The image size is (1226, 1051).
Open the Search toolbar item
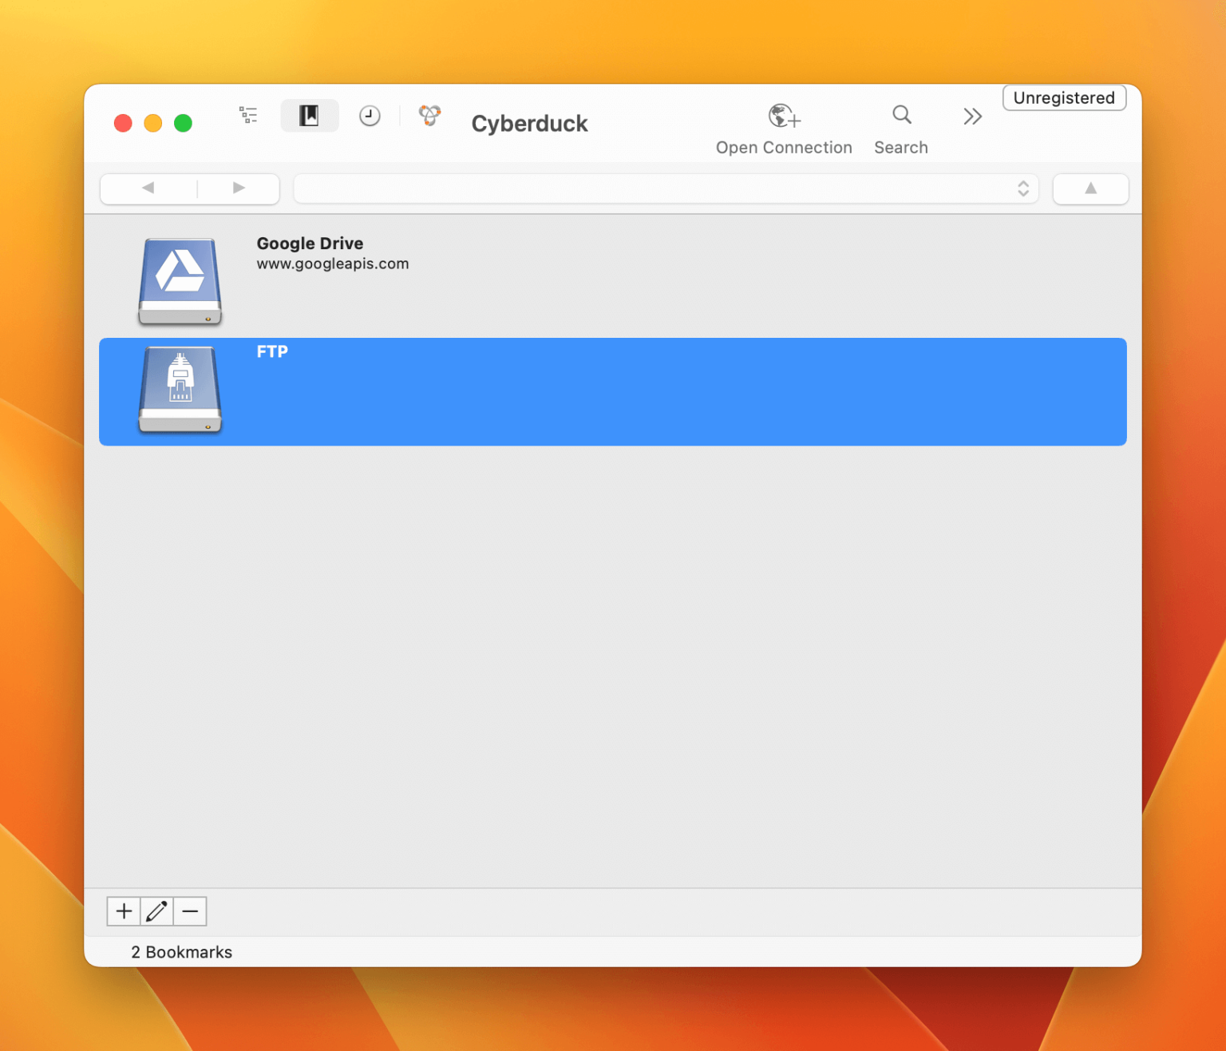click(900, 117)
